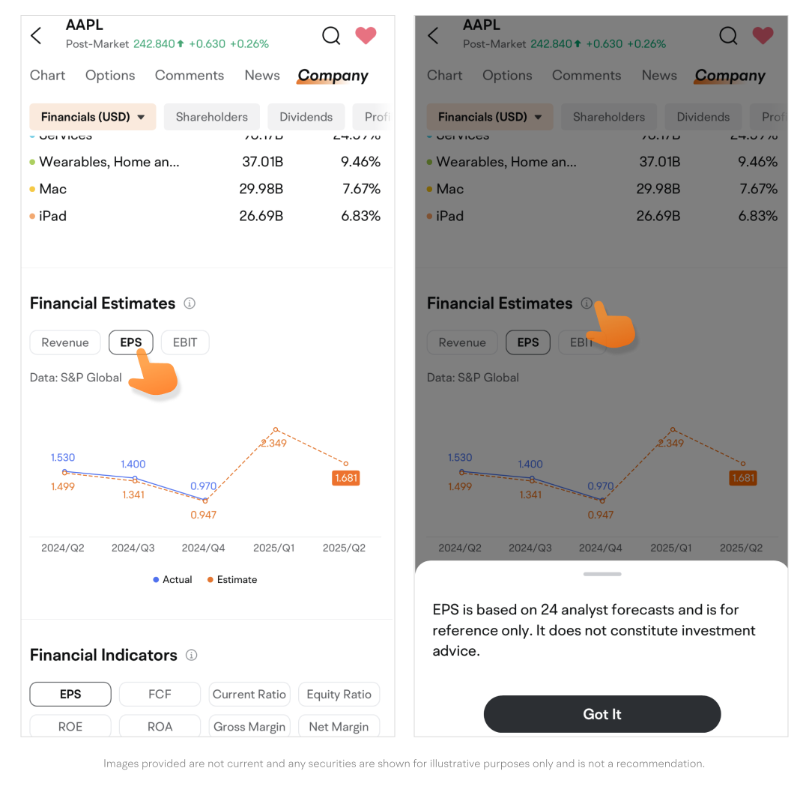Open Financials (USD) dropdown on left screen

[92, 117]
